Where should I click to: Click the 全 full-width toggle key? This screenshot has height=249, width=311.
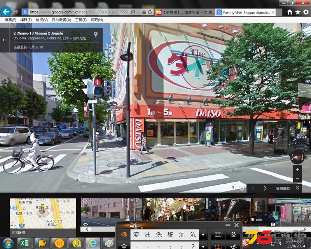pyautogui.click(x=124, y=246)
